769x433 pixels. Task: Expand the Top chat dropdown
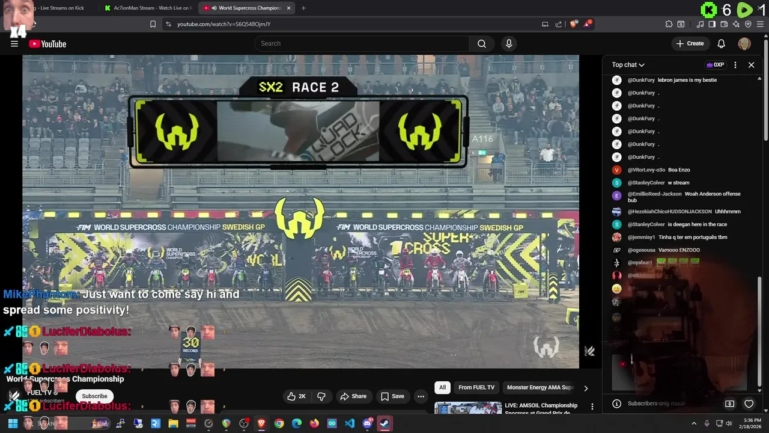coord(628,65)
